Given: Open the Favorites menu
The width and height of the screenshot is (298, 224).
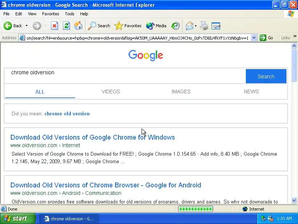Looking at the screenshot, I should pos(51,14).
